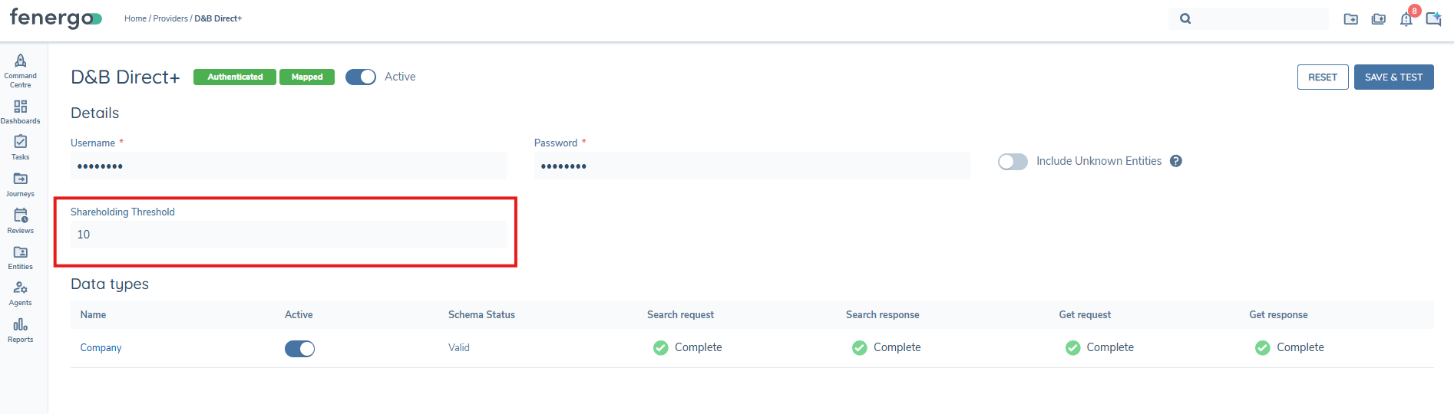
Task: Open the Tasks sidebar icon
Action: 21,142
